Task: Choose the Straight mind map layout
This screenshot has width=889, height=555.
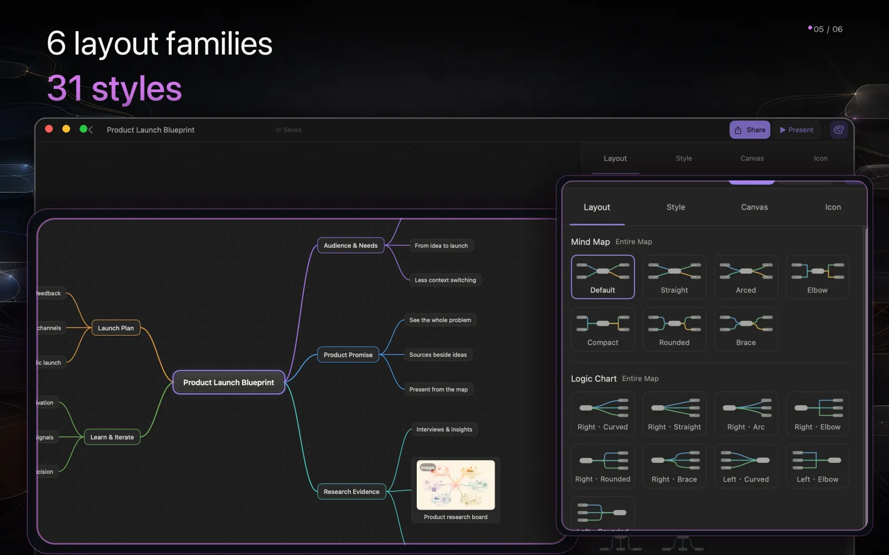Action: (675, 277)
